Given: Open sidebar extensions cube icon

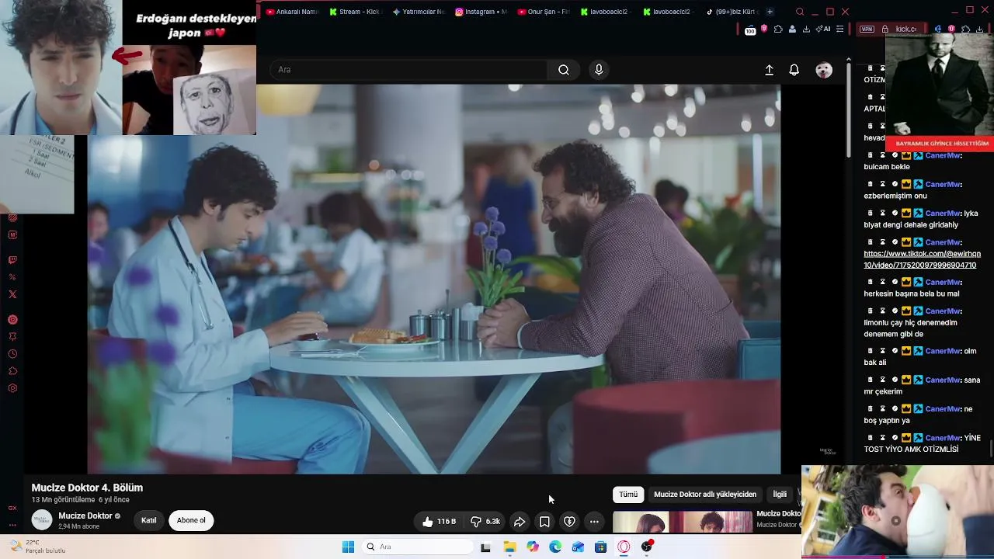Looking at the screenshot, I should point(12,371).
